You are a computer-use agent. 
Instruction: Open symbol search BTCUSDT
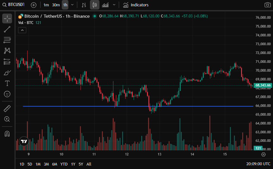point(13,5)
